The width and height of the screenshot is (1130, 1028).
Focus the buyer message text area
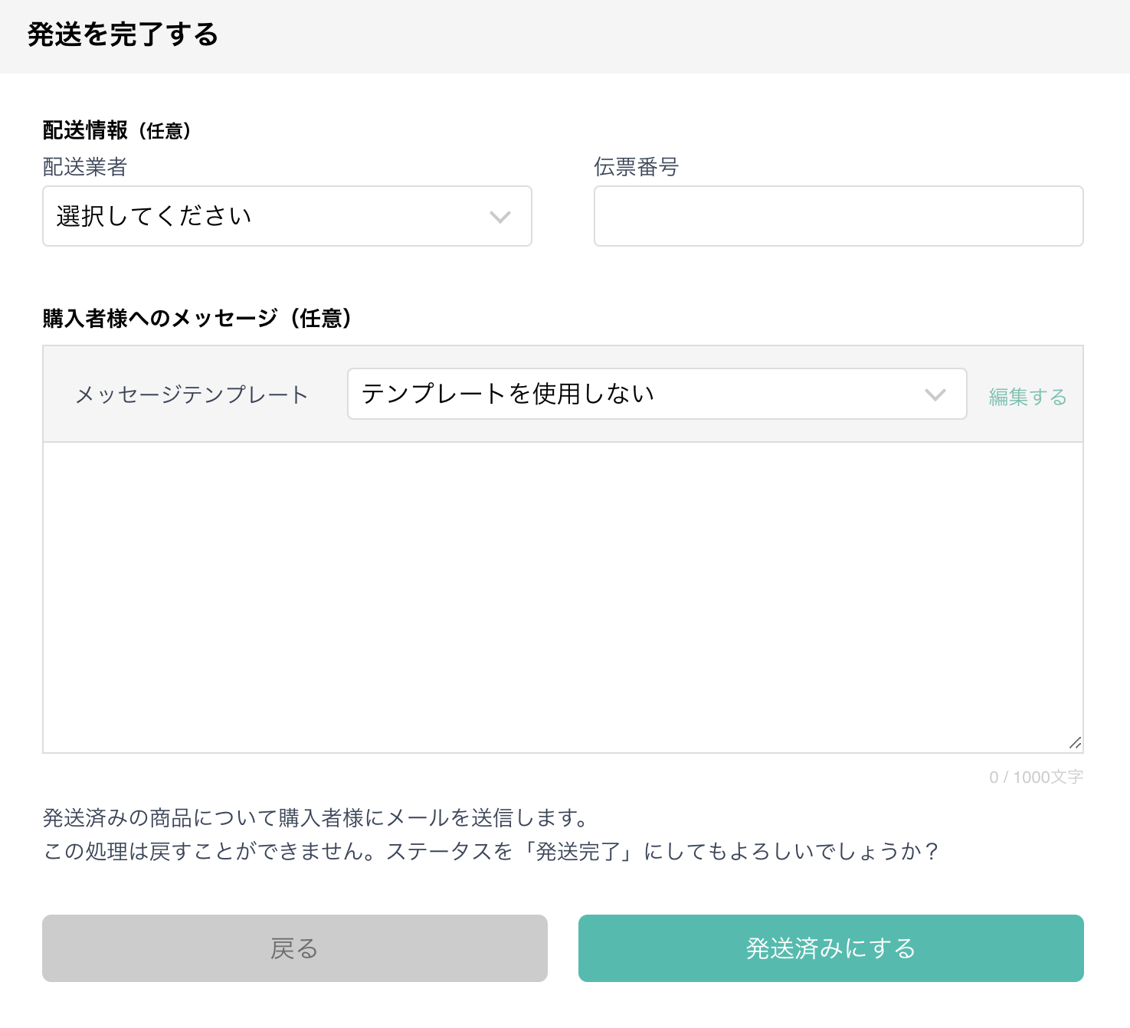pyautogui.click(x=563, y=597)
